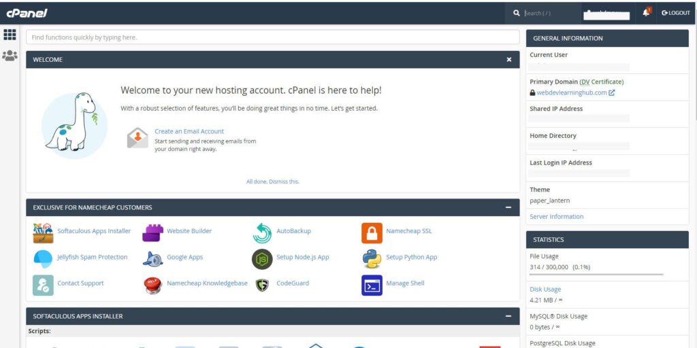Collapse the Softaculous Apps Installer panel
The width and height of the screenshot is (697, 348).
[508, 316]
